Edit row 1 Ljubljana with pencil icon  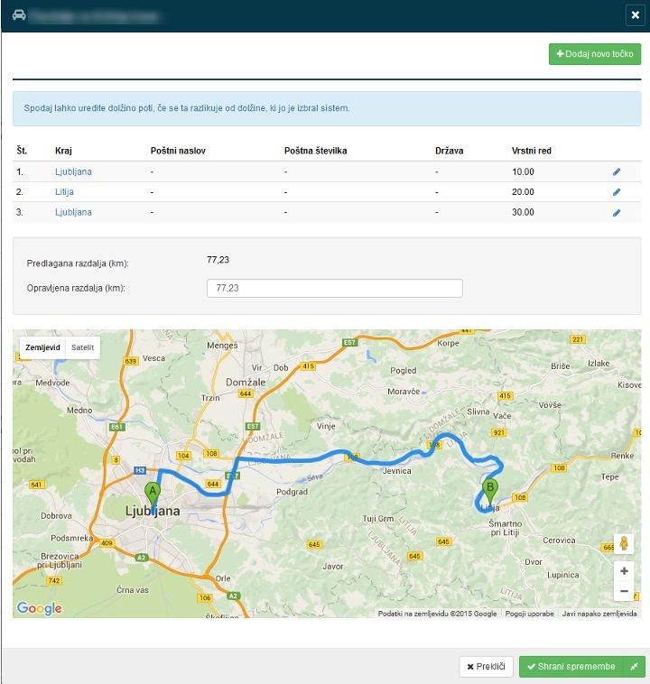tap(617, 171)
